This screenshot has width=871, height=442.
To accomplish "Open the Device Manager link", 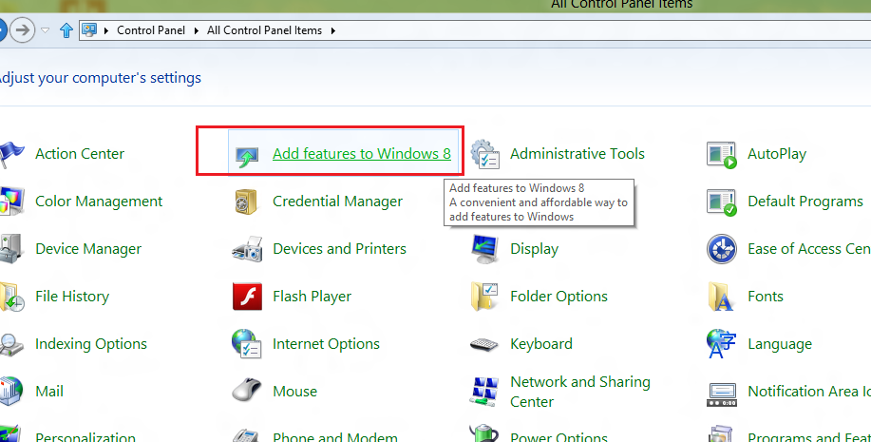I will [88, 249].
